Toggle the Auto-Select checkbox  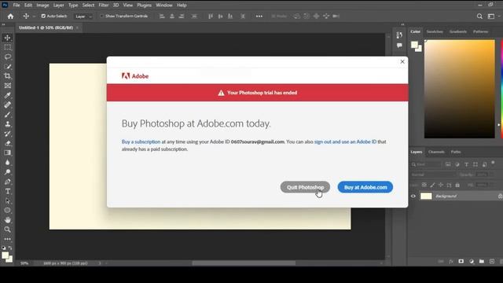[x=43, y=16]
